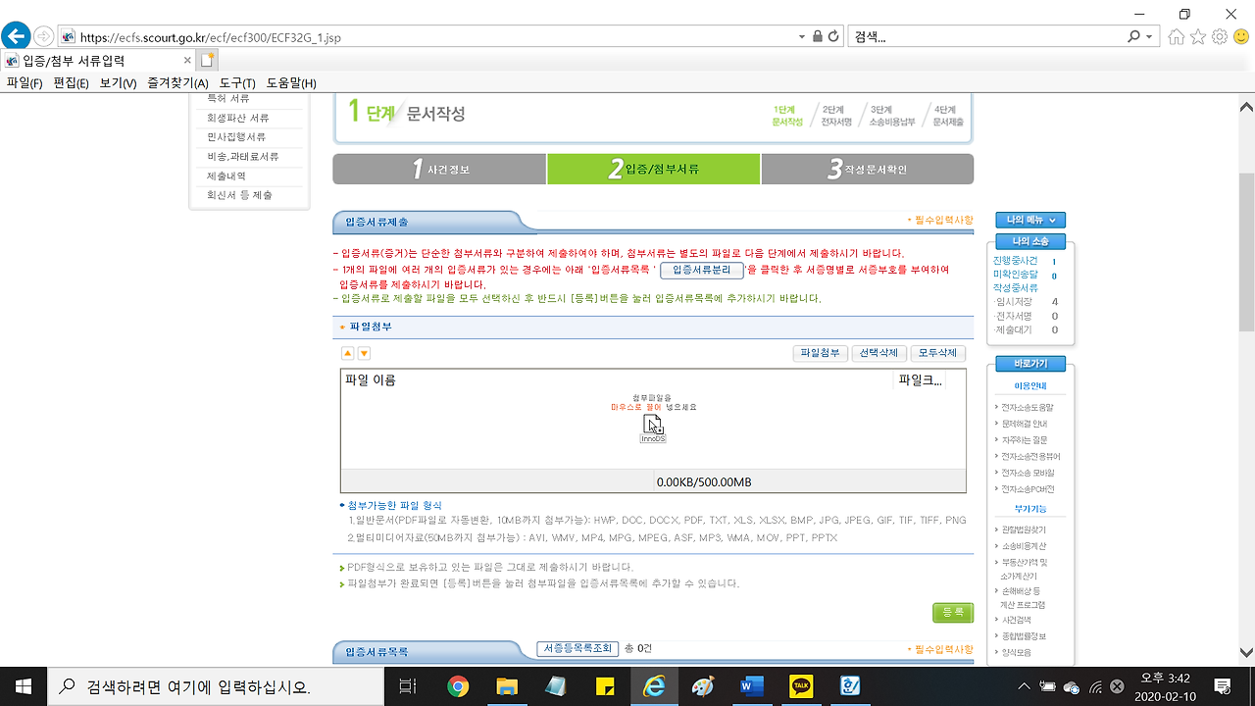Show hidden system tray icons
The image size is (1255, 706).
[x=1025, y=686]
